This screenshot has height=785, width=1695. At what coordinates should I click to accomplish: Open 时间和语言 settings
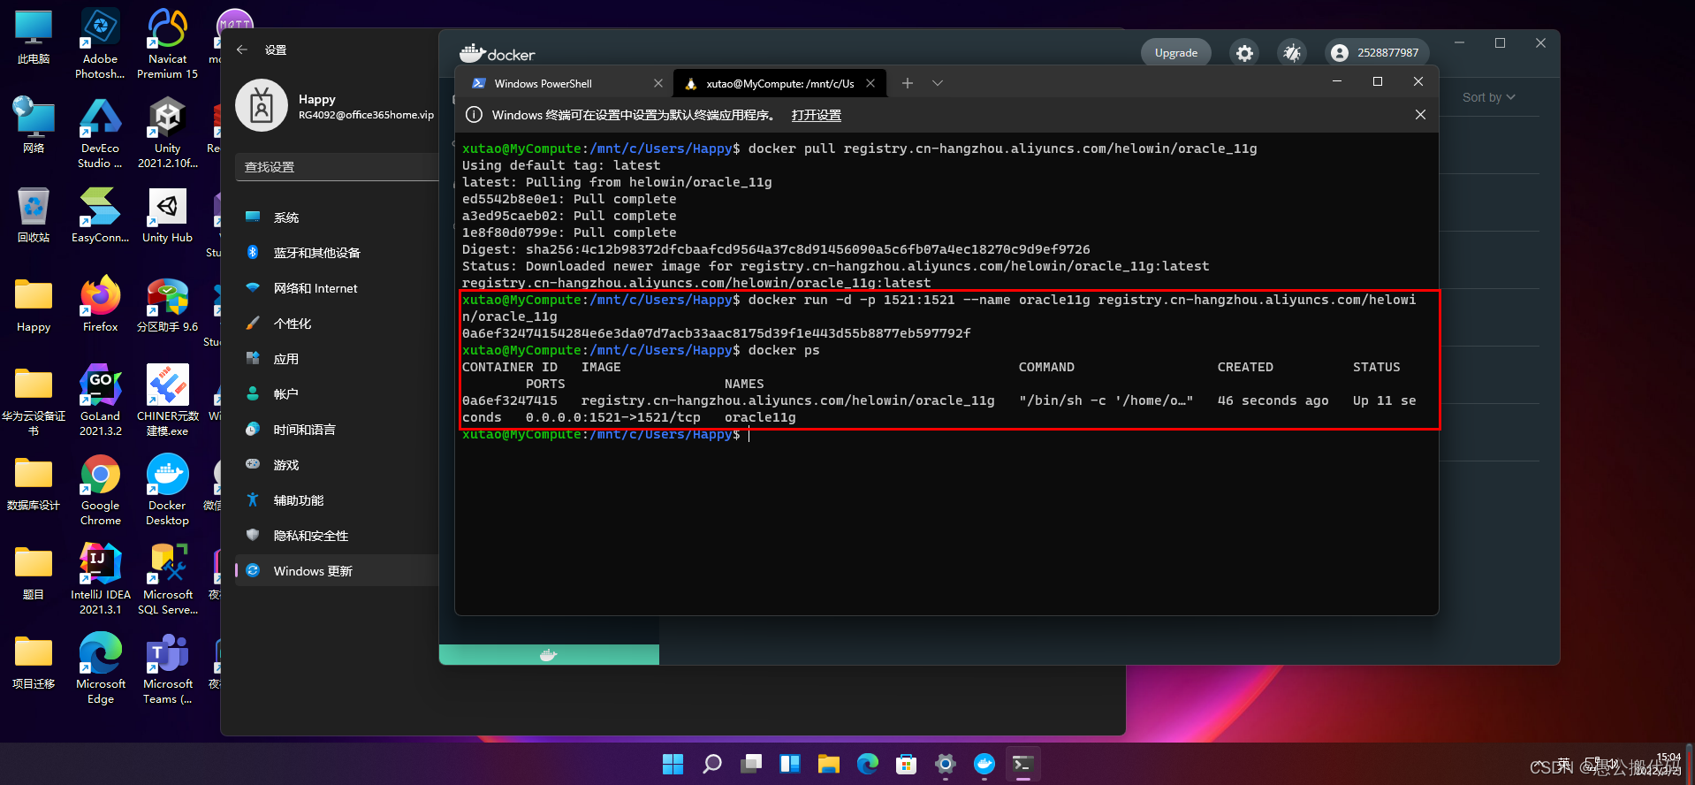point(338,430)
